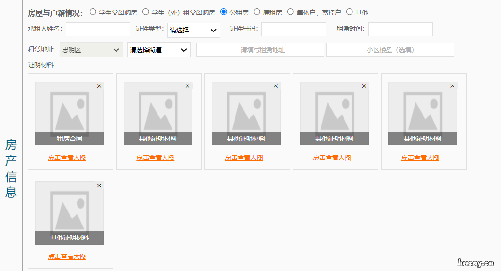Image resolution: width=501 pixels, height=271 pixels.
Task: Enable the 其他 housing option
Action: (x=349, y=12)
